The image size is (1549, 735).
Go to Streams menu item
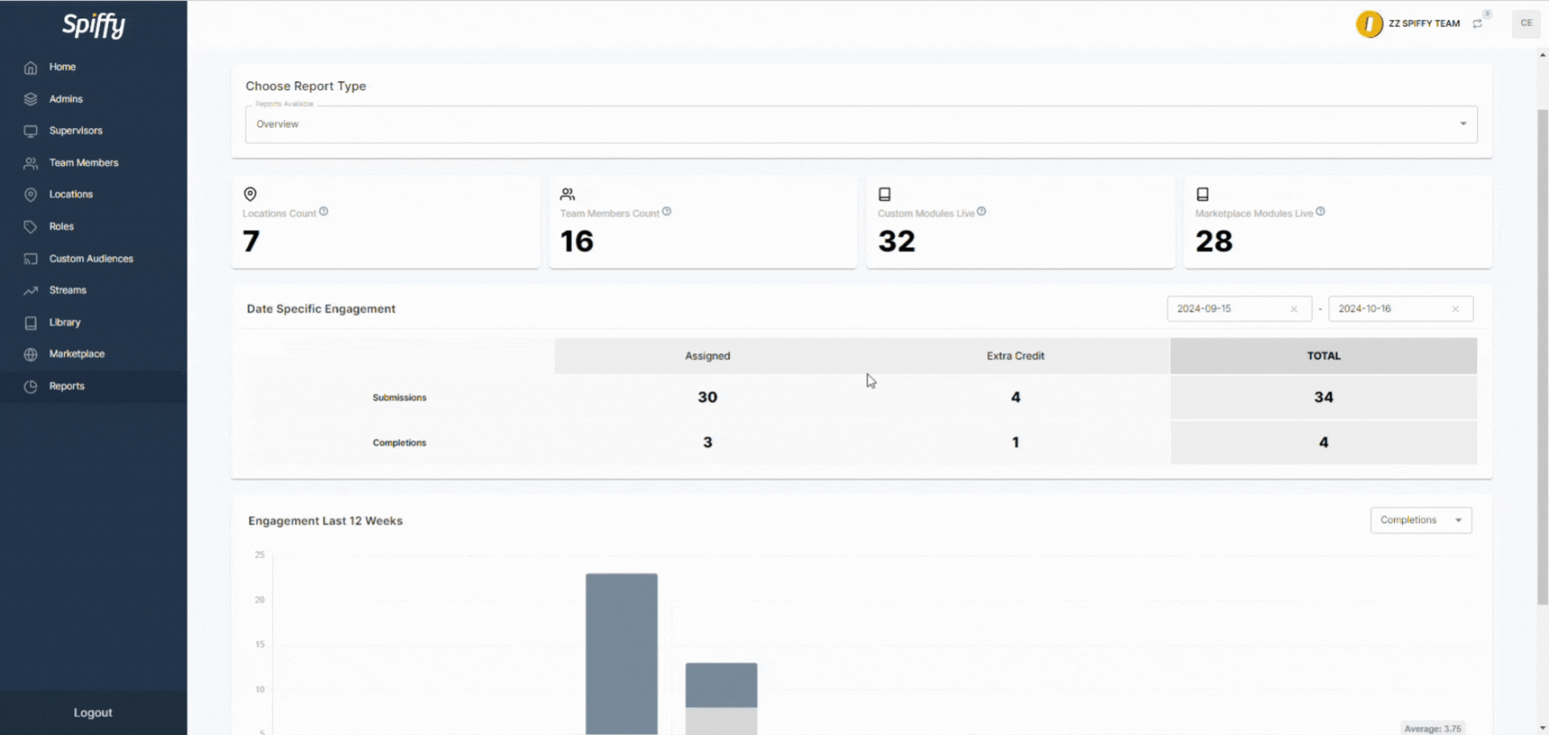click(68, 290)
